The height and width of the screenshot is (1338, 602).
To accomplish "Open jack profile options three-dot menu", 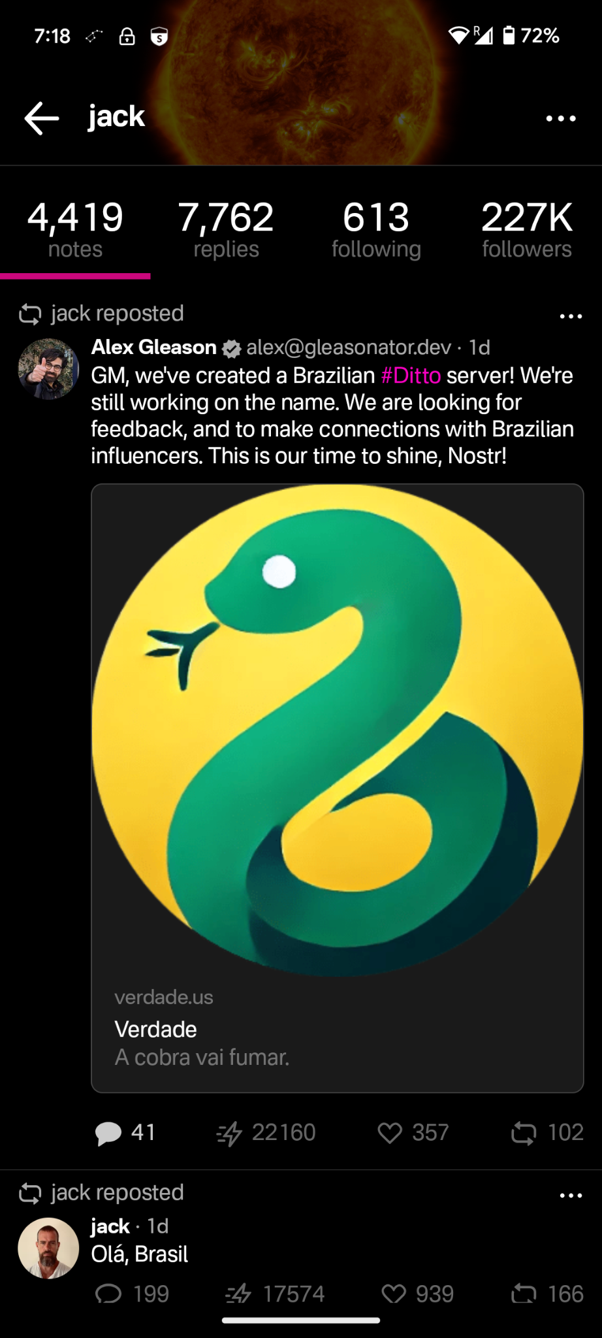I will pos(561,118).
